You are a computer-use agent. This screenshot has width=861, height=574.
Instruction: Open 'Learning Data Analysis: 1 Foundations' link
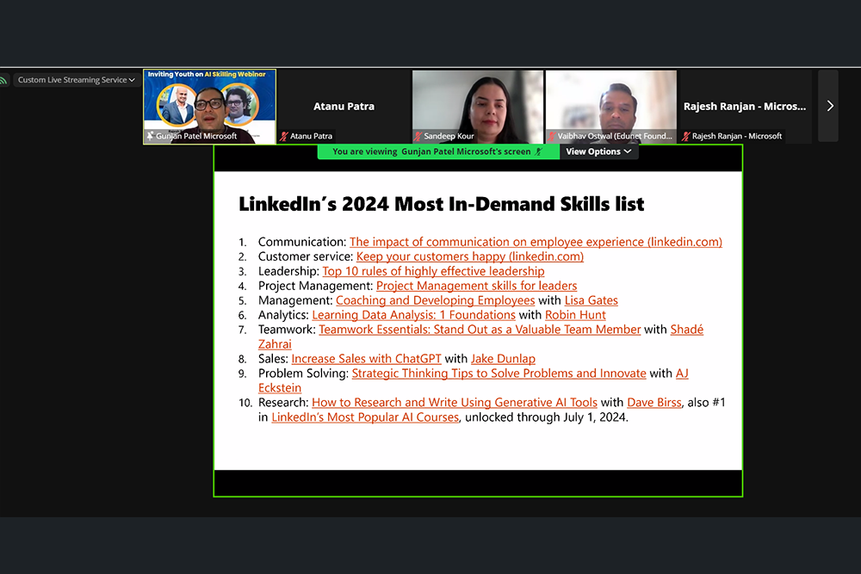pyautogui.click(x=413, y=315)
